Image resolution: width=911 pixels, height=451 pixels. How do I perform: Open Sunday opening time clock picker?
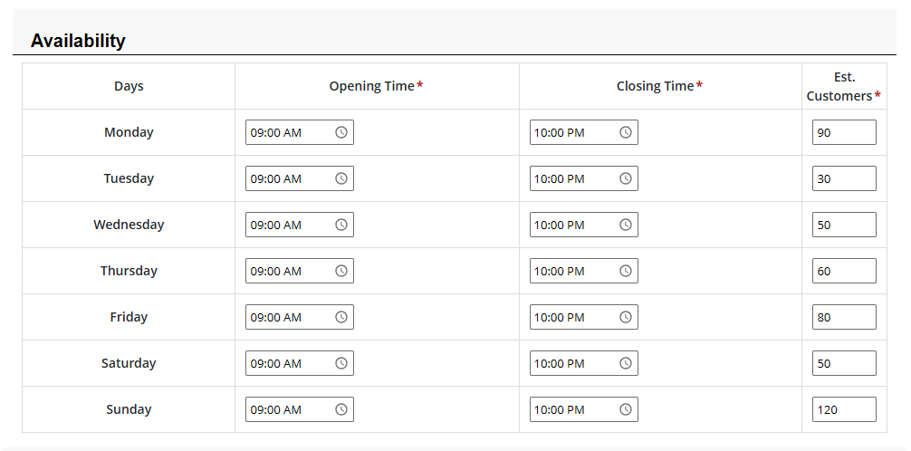coord(341,409)
